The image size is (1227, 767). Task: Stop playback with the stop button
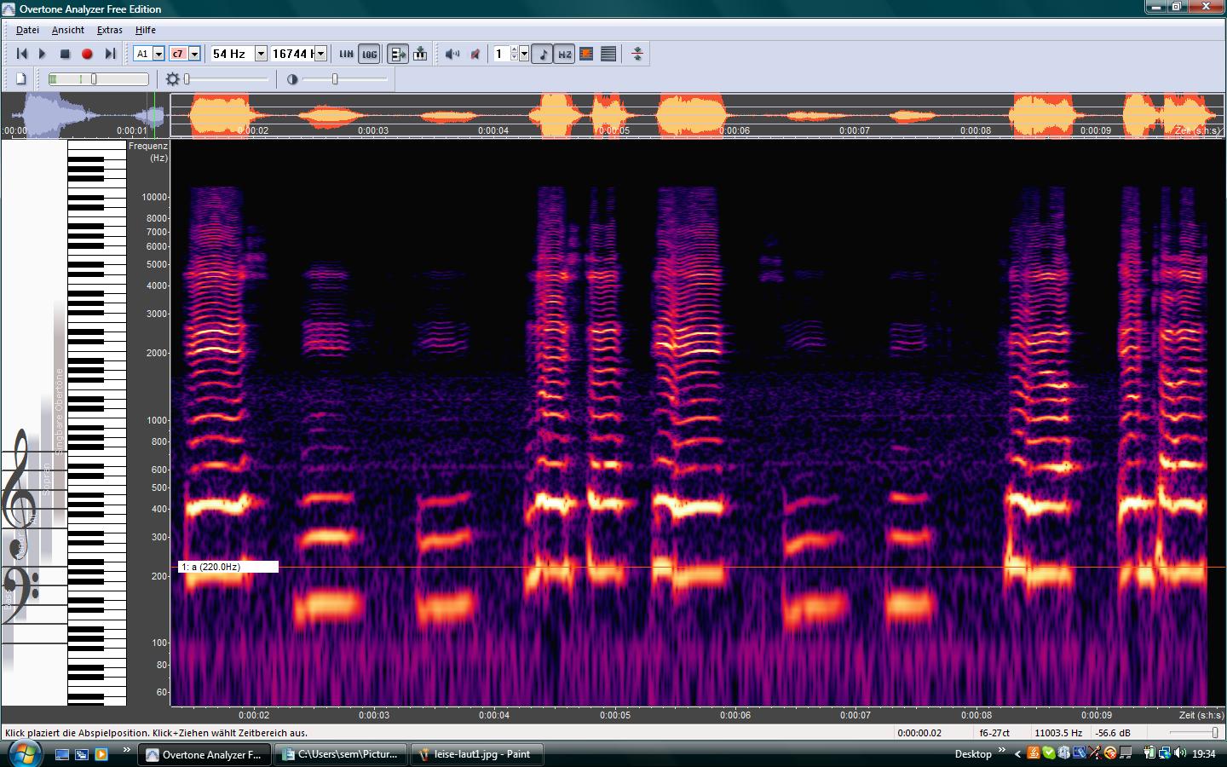(65, 54)
